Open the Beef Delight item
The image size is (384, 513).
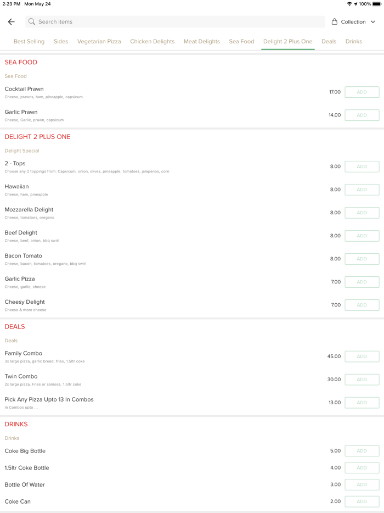21,233
